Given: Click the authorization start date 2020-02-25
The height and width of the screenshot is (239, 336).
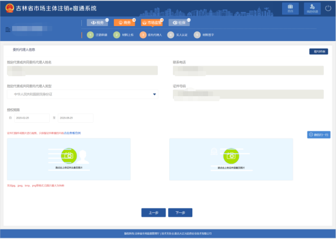Looking at the screenshot, I should (x=32, y=118).
